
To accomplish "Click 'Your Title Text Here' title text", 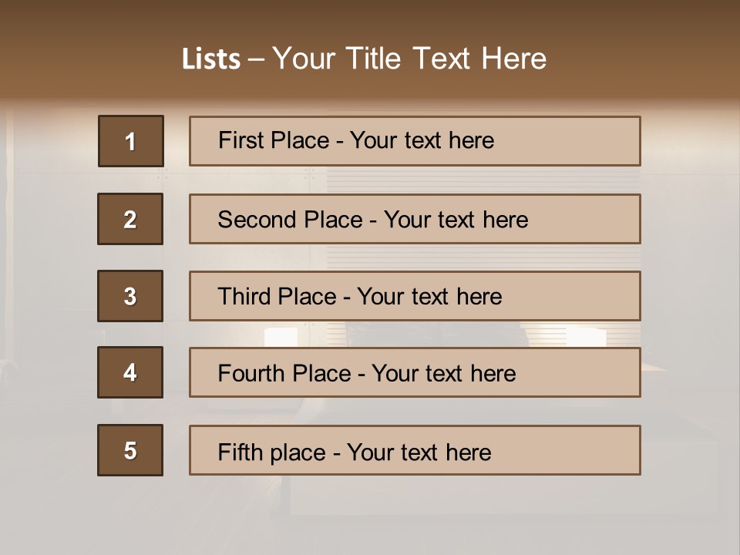I will click(409, 59).
